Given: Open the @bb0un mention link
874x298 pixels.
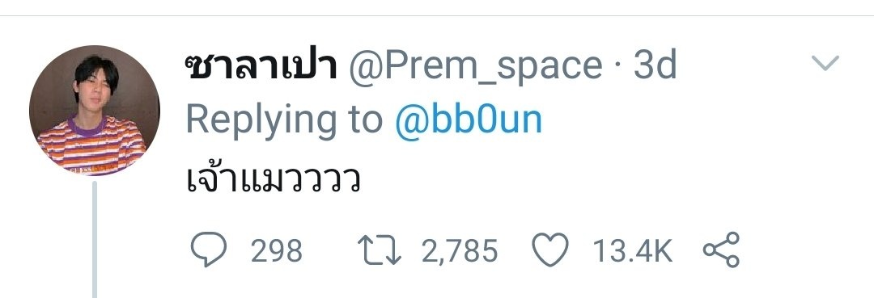Looking at the screenshot, I should [x=469, y=120].
